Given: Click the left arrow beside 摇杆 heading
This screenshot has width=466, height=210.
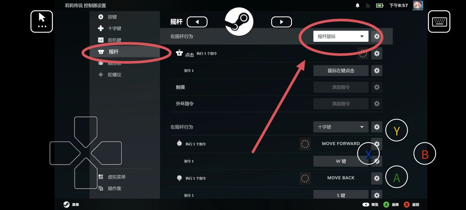Looking at the screenshot, I should coord(197,22).
